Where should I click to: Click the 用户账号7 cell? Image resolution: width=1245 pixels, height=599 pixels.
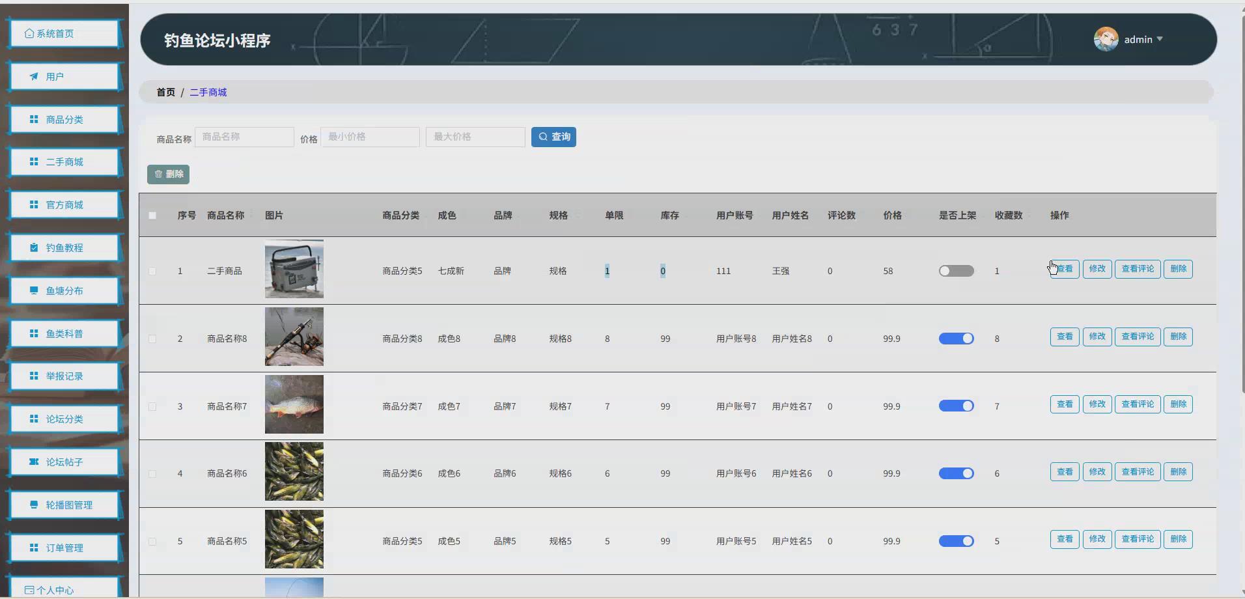[736, 406]
